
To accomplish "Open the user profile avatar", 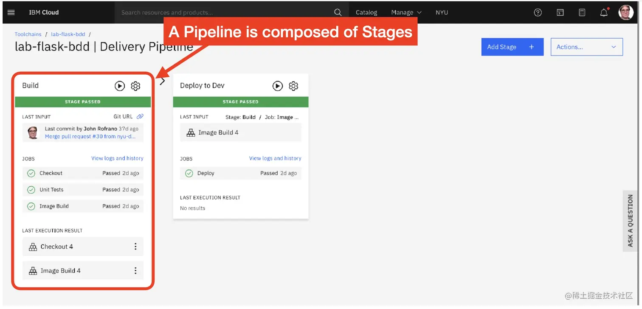I will (x=626, y=12).
